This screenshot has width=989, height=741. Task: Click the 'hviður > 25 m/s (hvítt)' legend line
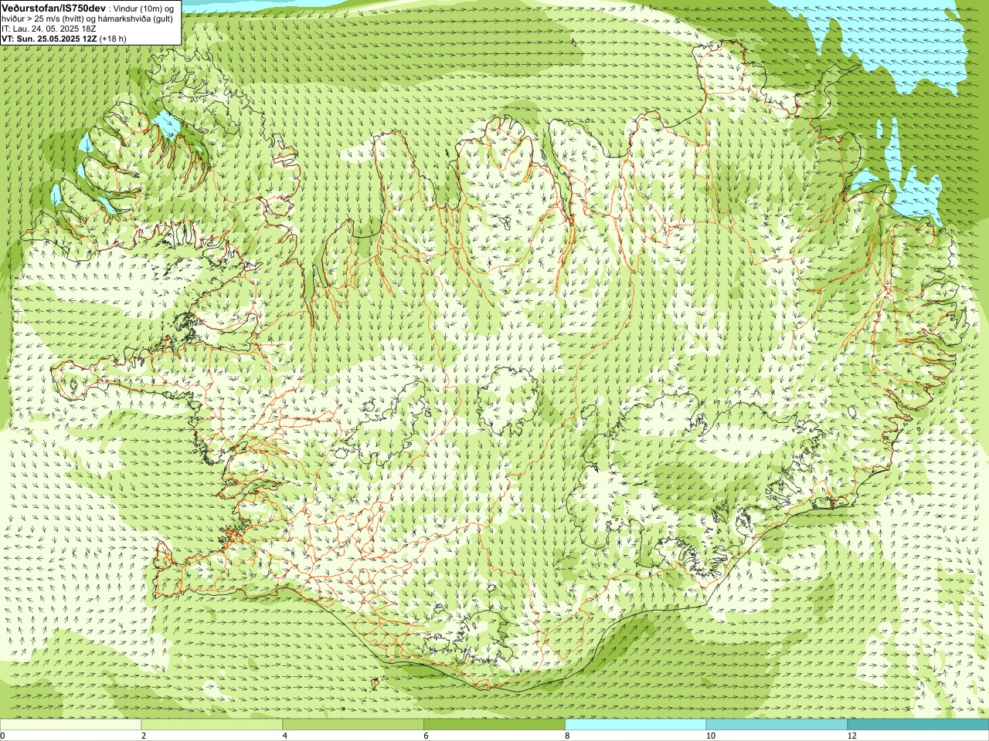click(87, 19)
